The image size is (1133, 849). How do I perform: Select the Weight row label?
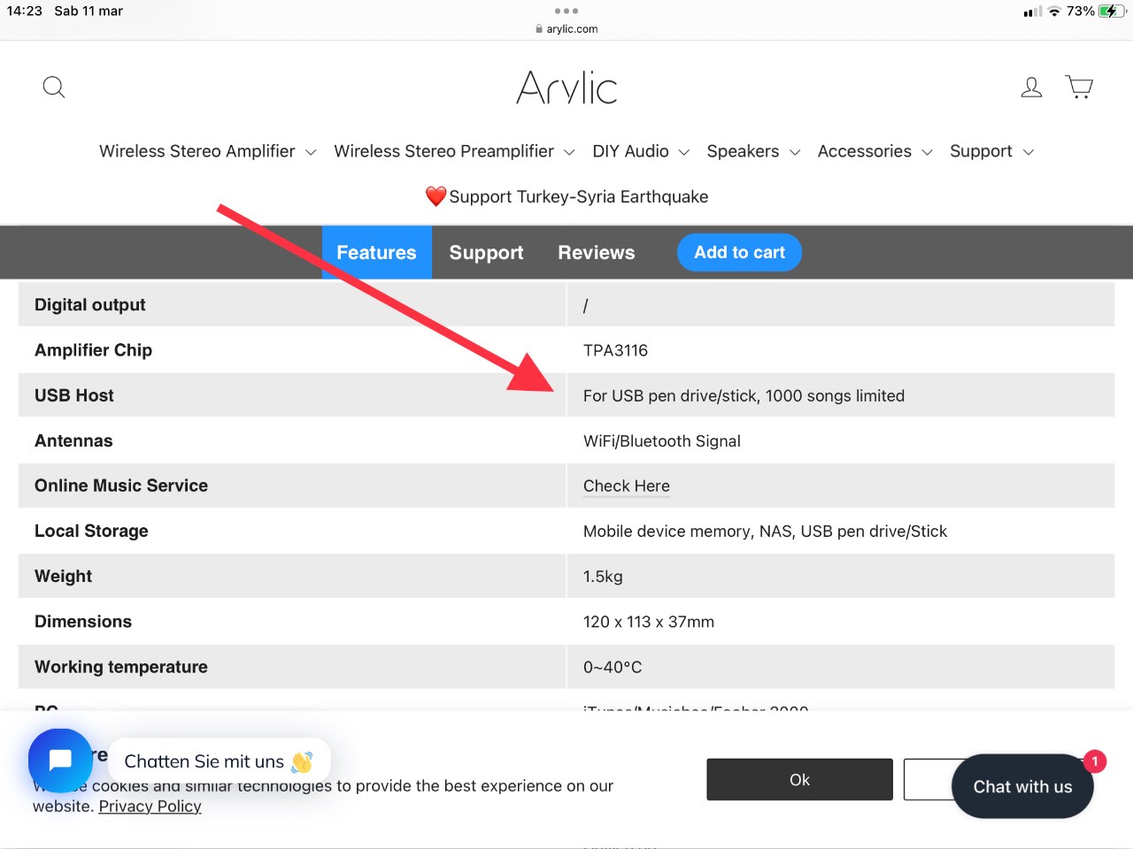[63, 577]
